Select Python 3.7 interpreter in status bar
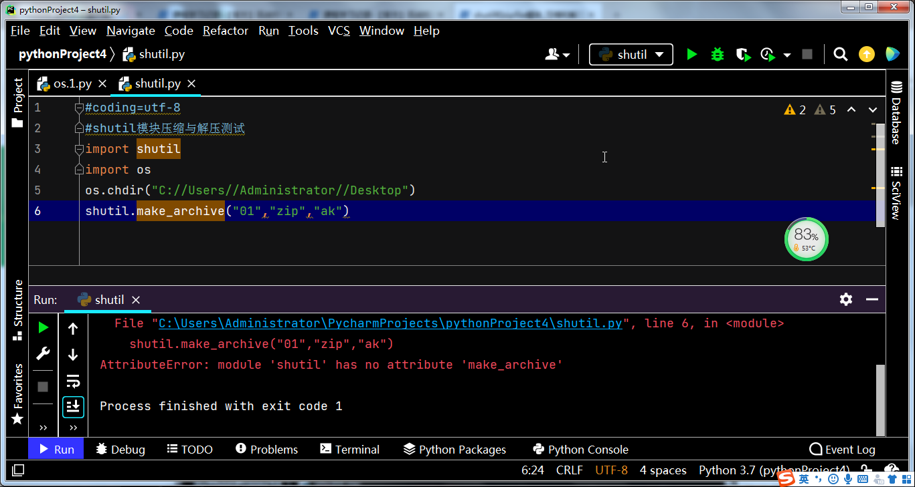Image resolution: width=915 pixels, height=487 pixels. point(774,470)
